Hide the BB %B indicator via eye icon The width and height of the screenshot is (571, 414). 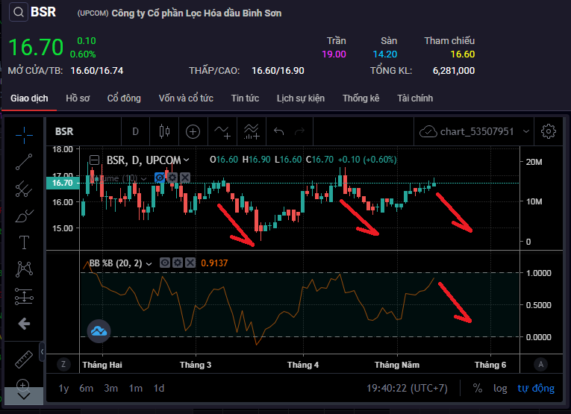[x=165, y=263]
